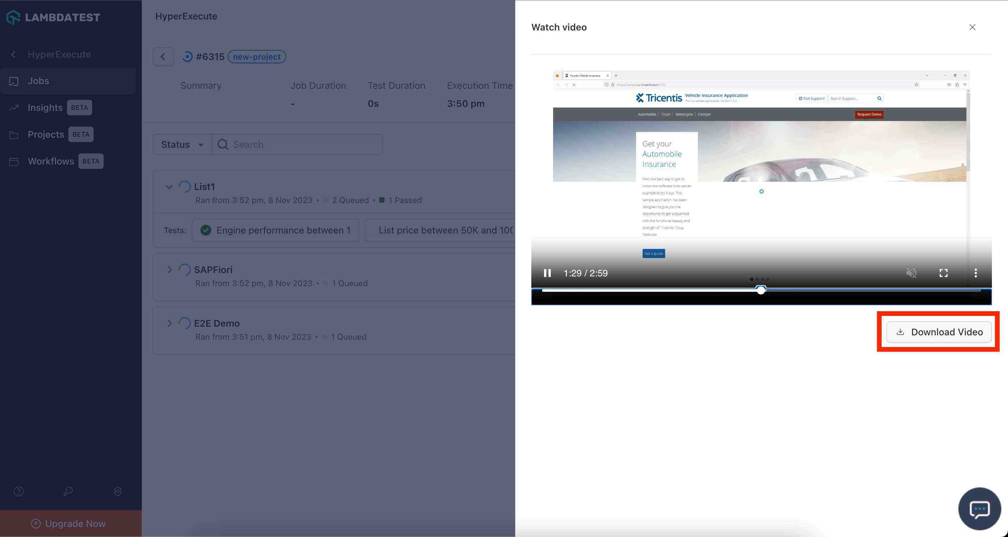Unmute the video audio

pyautogui.click(x=911, y=273)
